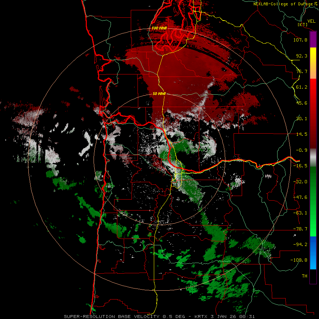Screen dimensions: 319x319
Task: Click the 100 NMI range ring label
Action: [159, 28]
